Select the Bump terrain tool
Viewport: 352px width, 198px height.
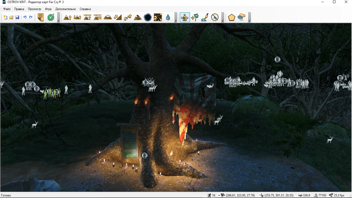68,17
